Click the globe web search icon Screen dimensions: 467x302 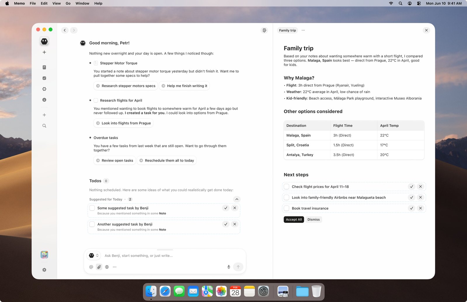(107, 267)
